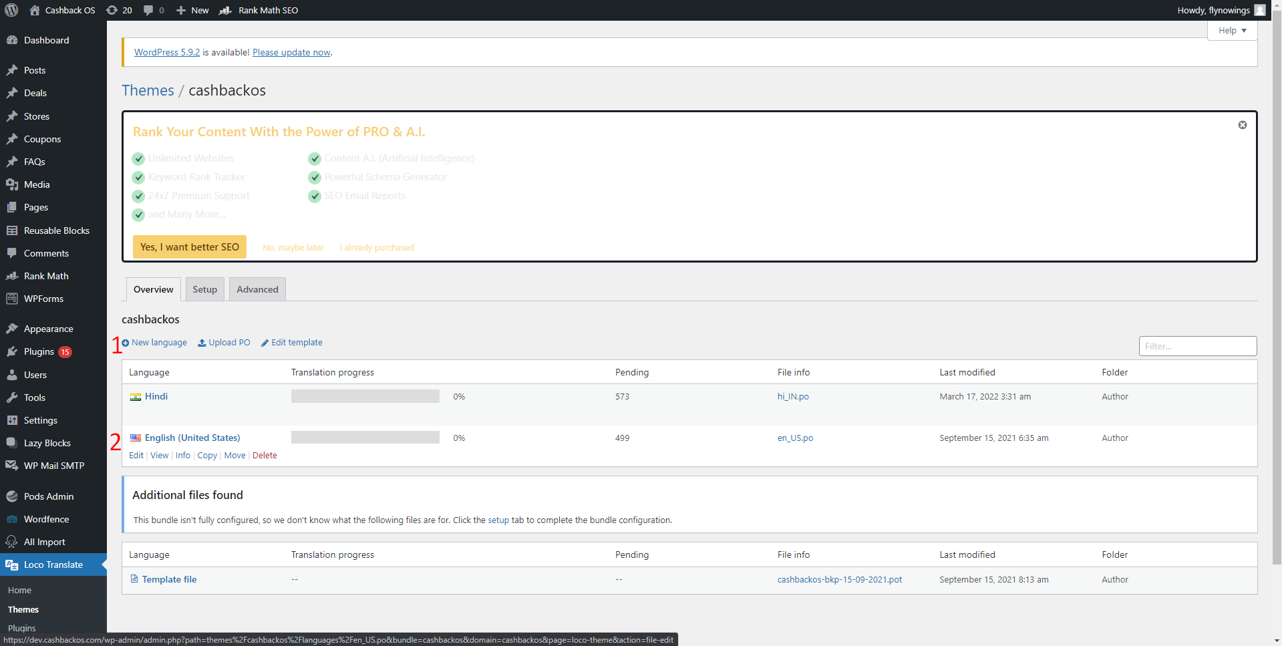
Task: Click the Plugins 15 updates badge
Action: pos(65,352)
